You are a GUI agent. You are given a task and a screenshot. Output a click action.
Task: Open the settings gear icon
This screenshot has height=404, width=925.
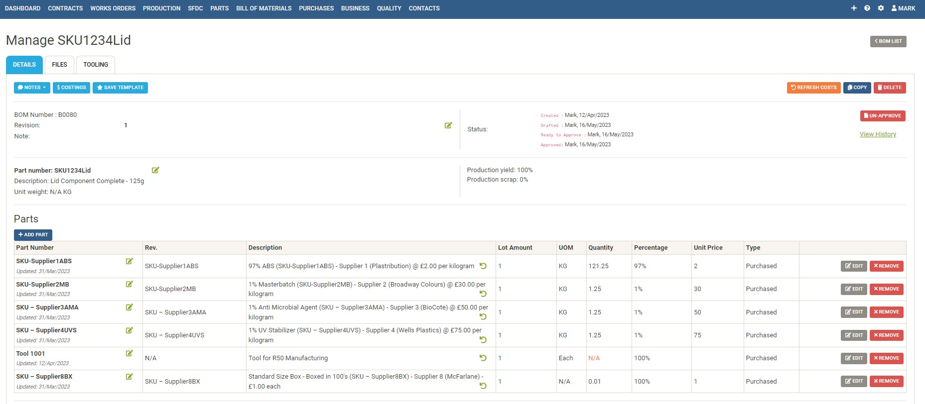pos(881,8)
